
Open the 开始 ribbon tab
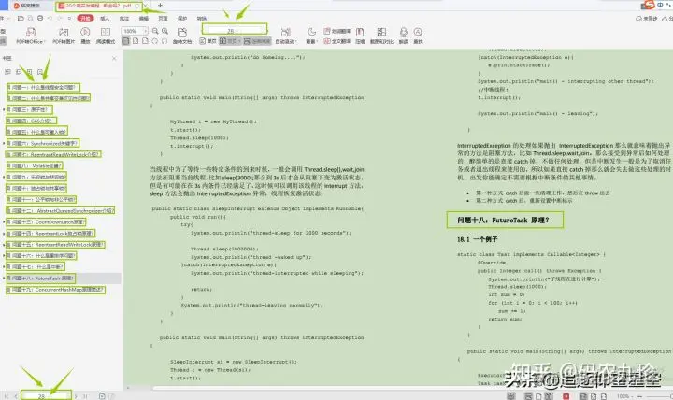pos(85,18)
